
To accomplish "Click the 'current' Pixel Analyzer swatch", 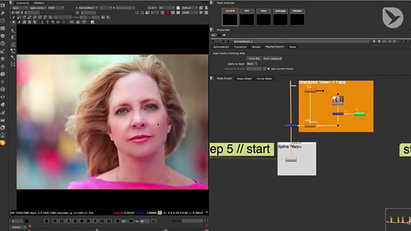I will point(230,17).
